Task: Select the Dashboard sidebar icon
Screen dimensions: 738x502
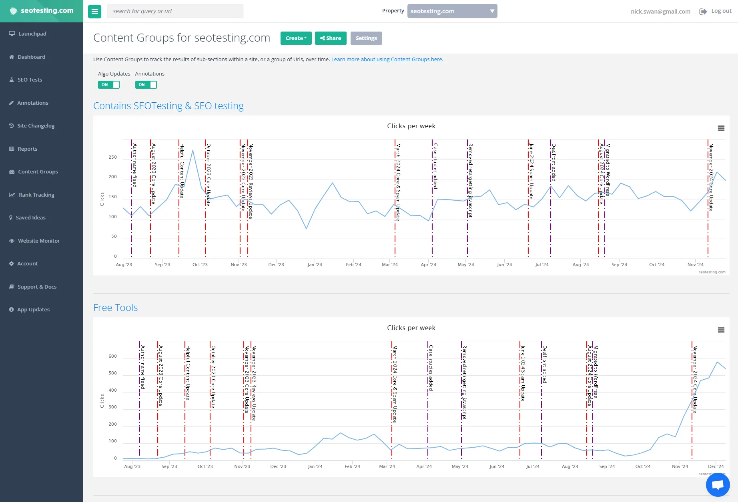Action: click(x=31, y=57)
